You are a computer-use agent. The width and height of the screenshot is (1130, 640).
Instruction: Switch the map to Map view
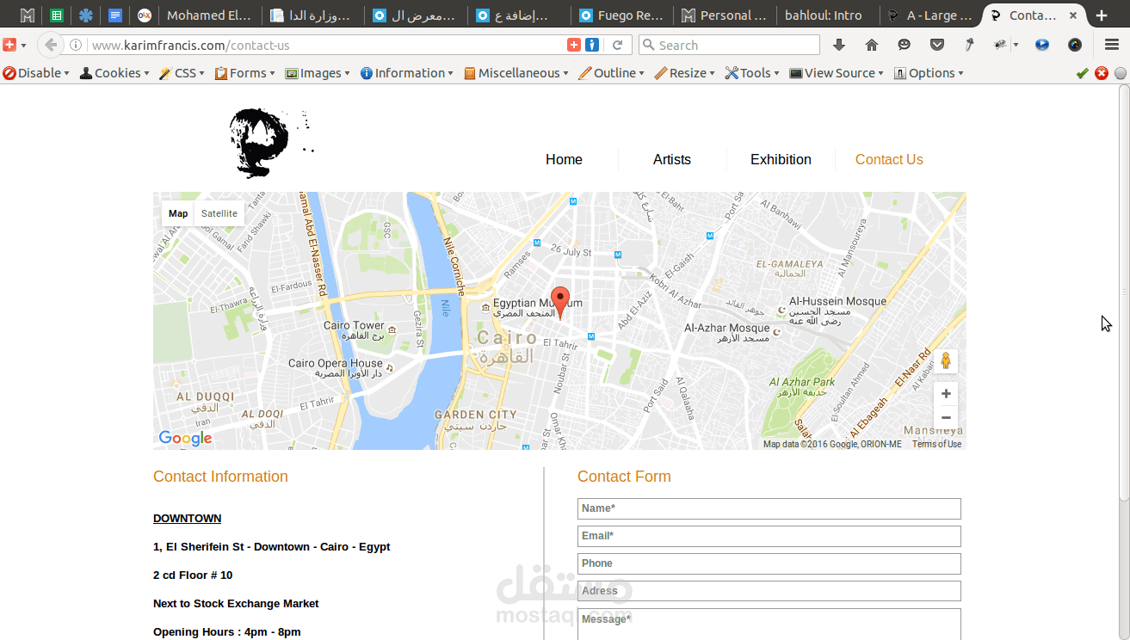coord(178,213)
